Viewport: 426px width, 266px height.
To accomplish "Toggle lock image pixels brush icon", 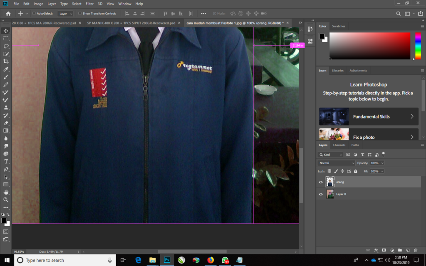I will click(x=336, y=171).
